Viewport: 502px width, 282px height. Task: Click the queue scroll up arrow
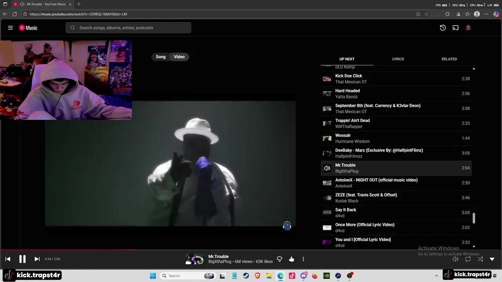474,69
